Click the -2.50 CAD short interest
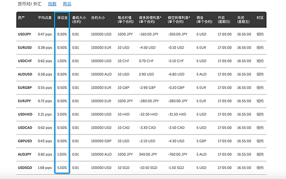Viewport: 286px width, 179px height. (x=176, y=127)
